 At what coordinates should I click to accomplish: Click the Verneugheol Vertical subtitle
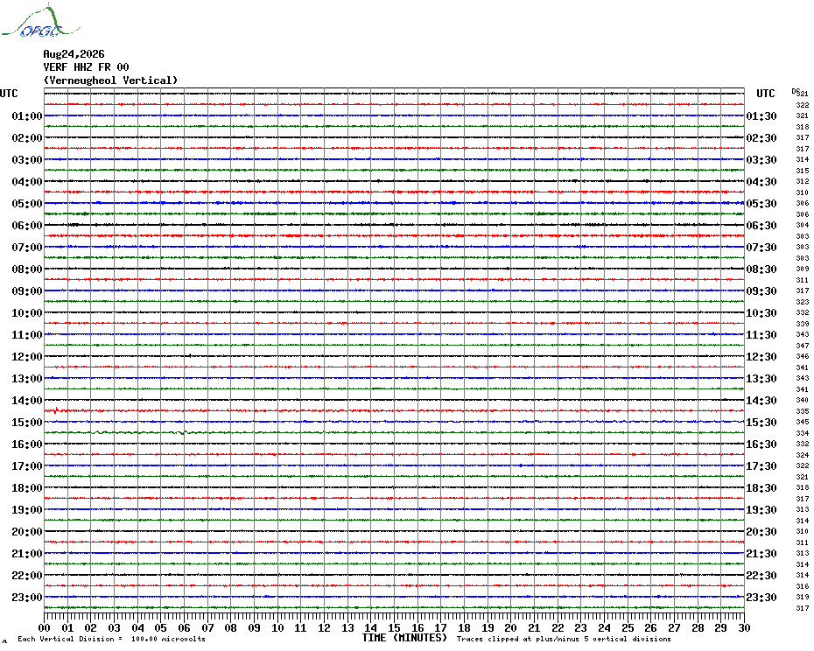tap(110, 80)
